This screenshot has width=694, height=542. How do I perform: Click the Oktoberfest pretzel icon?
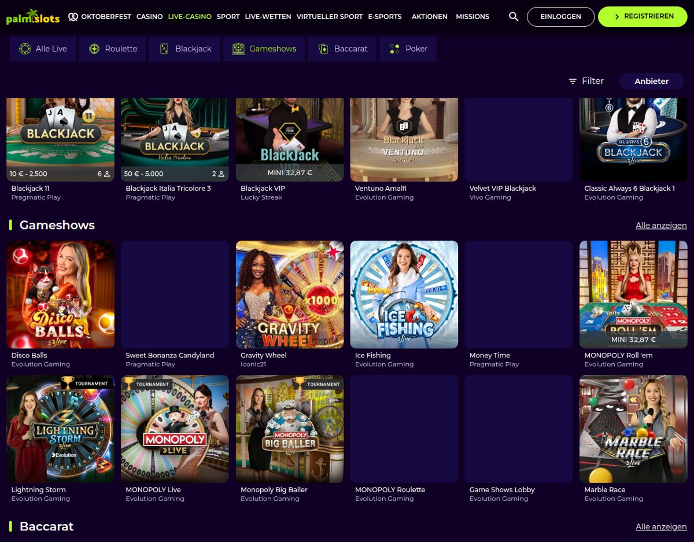(x=73, y=17)
